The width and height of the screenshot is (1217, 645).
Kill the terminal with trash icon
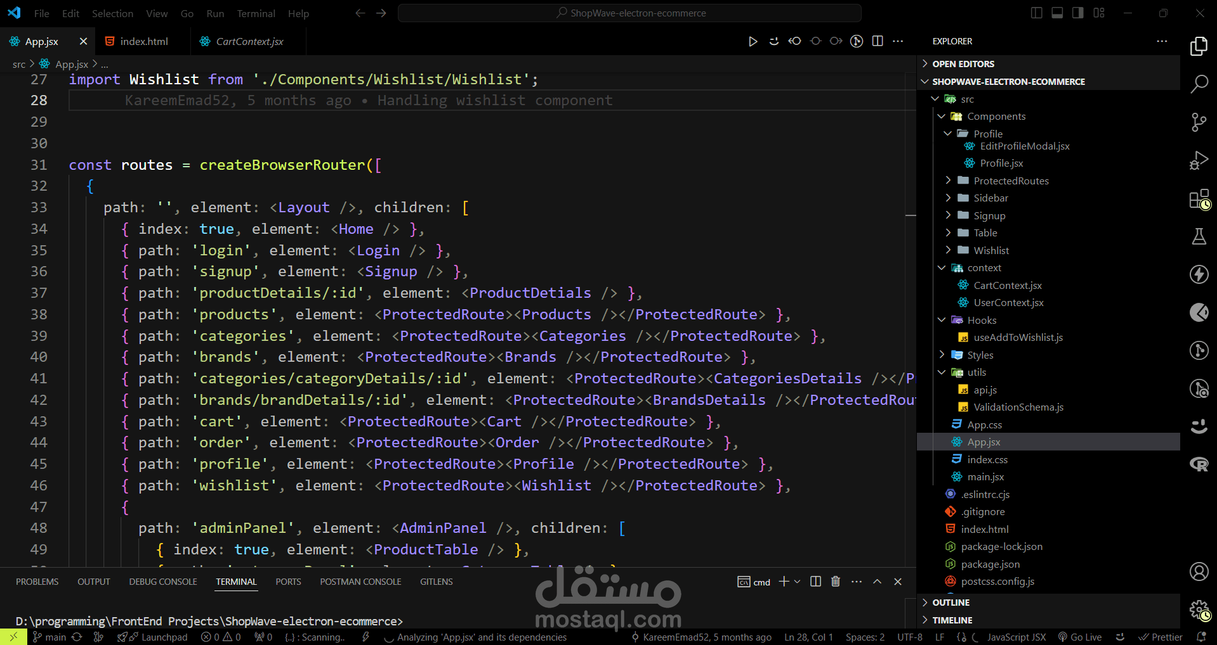point(836,582)
